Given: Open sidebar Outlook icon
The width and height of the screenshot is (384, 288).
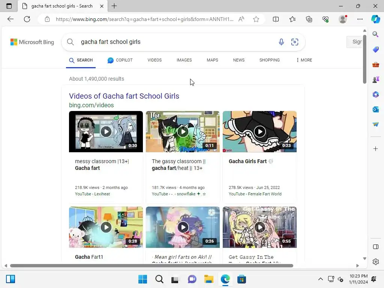Looking at the screenshot, I should (x=375, y=109).
